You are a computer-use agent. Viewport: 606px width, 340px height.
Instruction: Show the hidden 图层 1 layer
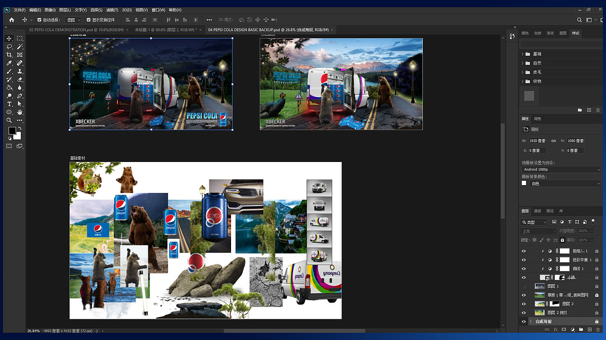coord(524,286)
